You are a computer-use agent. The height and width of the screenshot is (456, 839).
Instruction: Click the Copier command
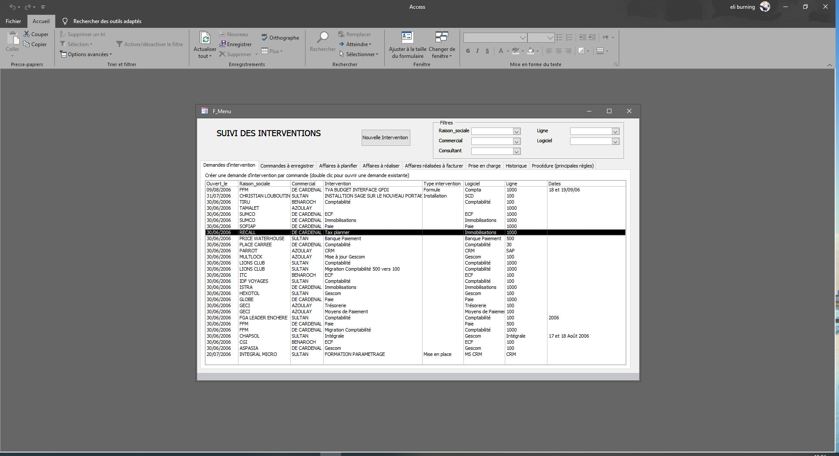35,44
